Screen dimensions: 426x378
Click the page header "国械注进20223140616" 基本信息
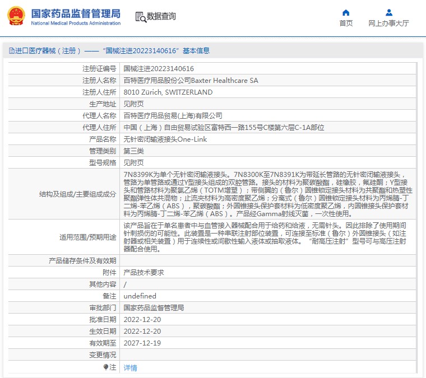tap(156, 51)
